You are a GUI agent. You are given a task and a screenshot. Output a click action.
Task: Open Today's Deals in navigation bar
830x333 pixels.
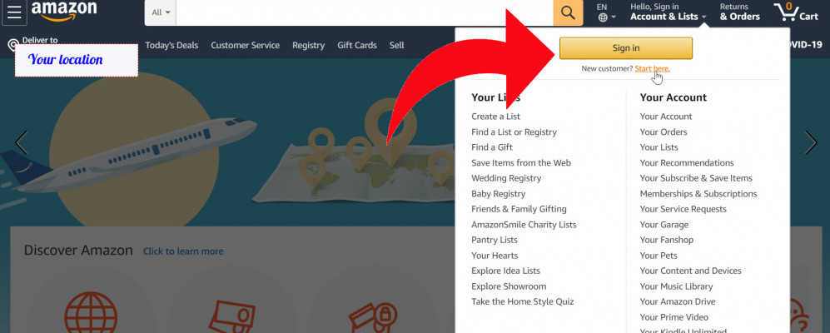(x=171, y=46)
